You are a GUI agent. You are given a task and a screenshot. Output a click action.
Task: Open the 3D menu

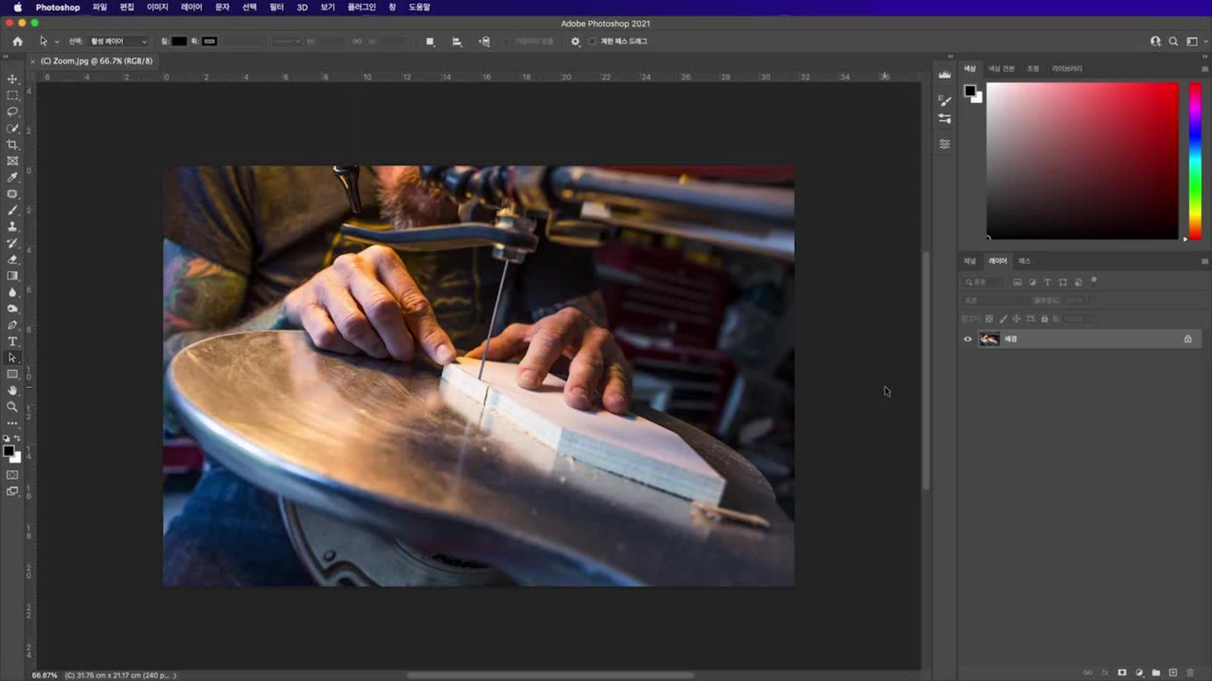[x=302, y=7]
